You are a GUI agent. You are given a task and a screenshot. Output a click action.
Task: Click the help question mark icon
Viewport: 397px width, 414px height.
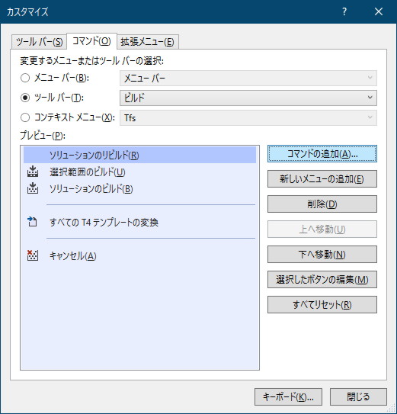tap(344, 11)
